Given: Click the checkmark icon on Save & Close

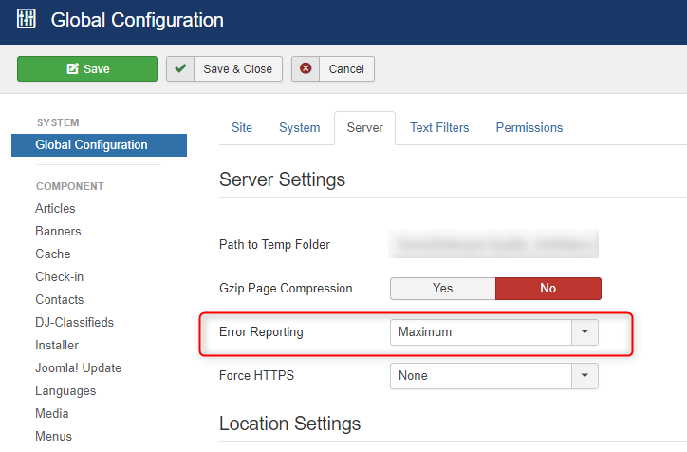Looking at the screenshot, I should click(x=180, y=69).
